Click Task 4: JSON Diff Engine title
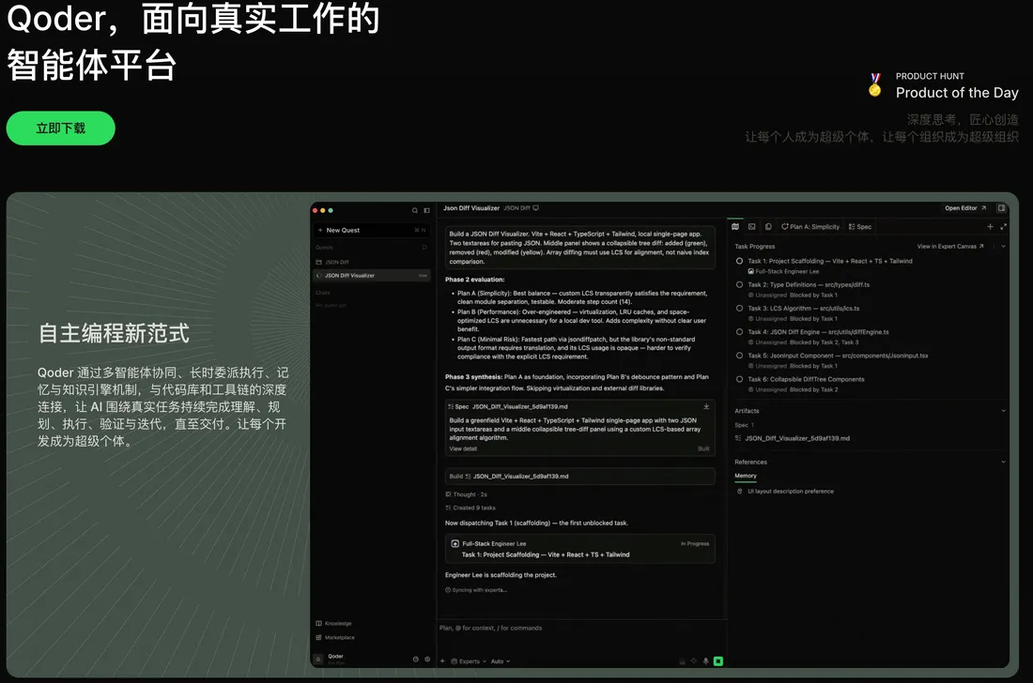Image resolution: width=1033 pixels, height=683 pixels. click(818, 331)
